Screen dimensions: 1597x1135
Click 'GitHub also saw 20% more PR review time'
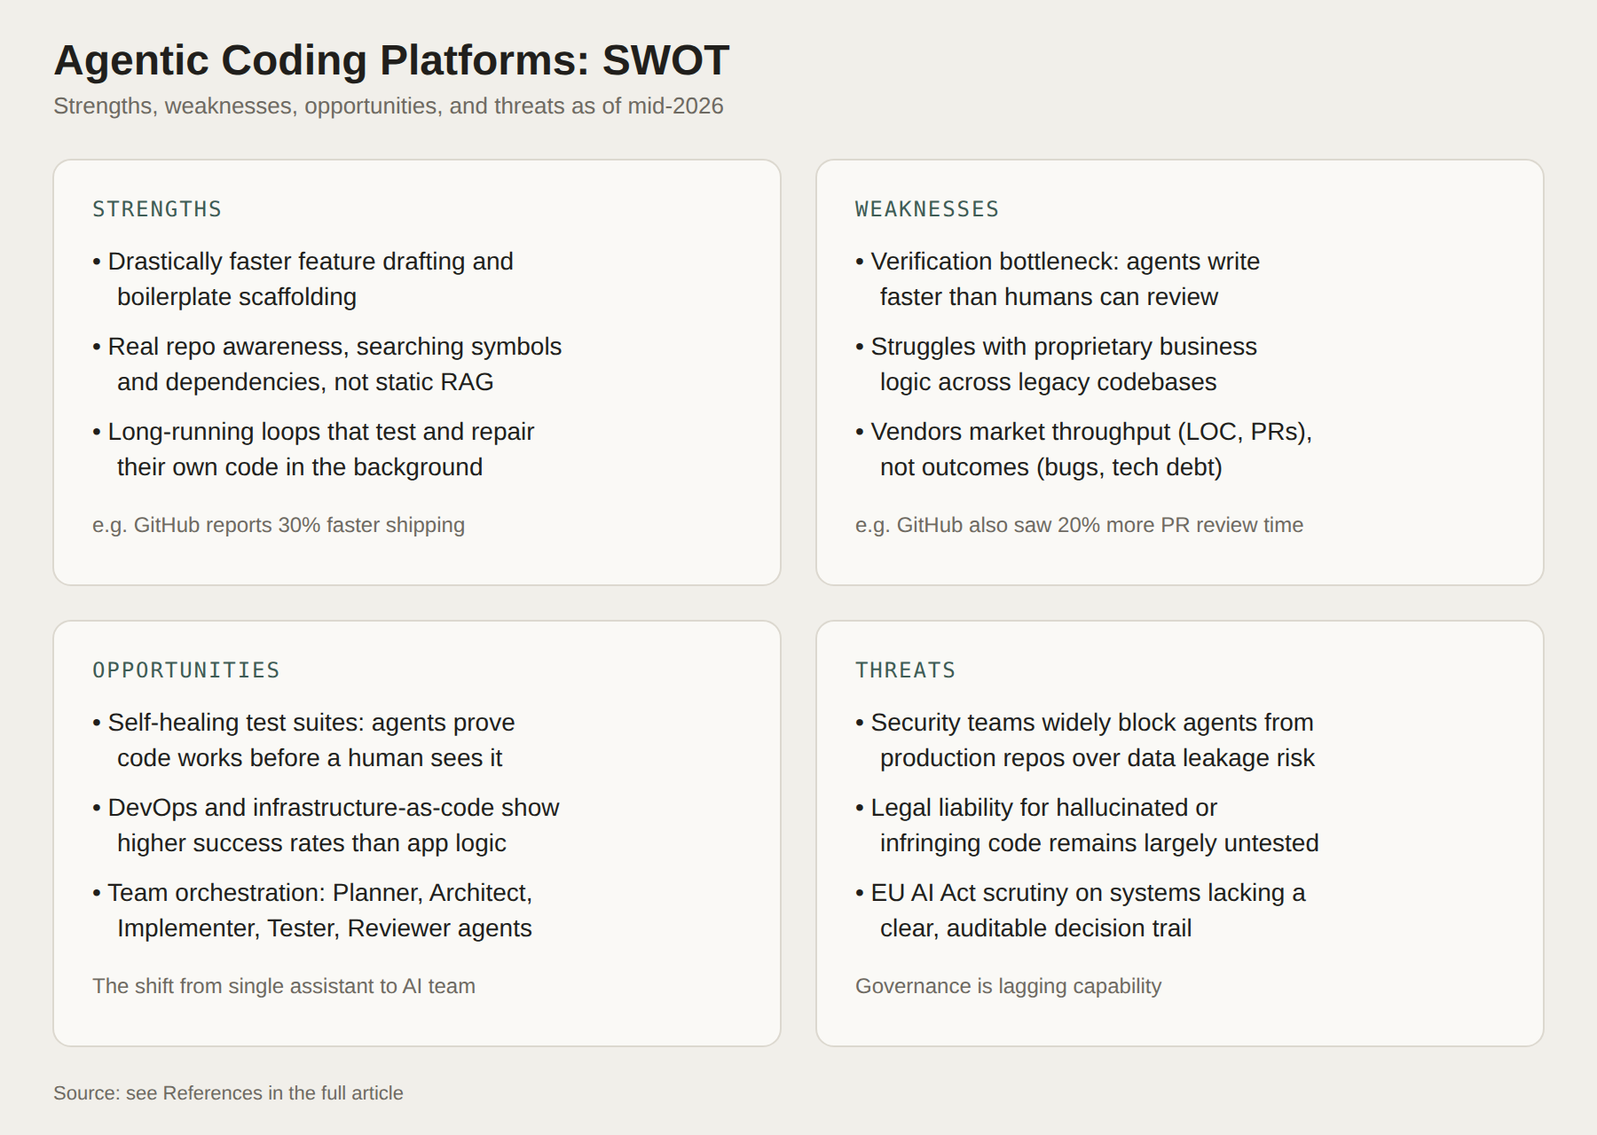pyautogui.click(x=1079, y=525)
